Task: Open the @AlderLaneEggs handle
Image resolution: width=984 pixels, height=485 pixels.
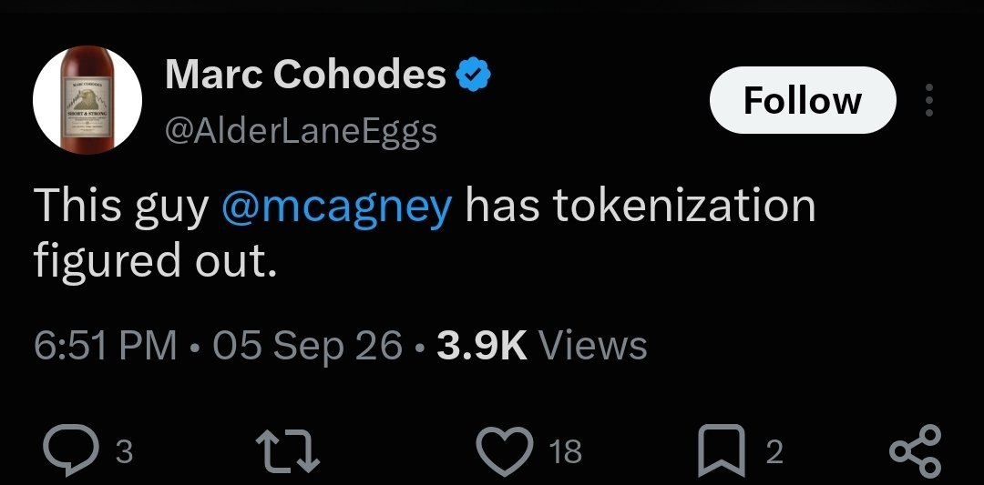Action: click(x=301, y=132)
